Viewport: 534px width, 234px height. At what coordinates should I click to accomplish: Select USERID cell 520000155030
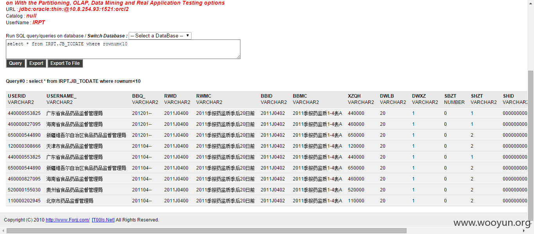24,190
